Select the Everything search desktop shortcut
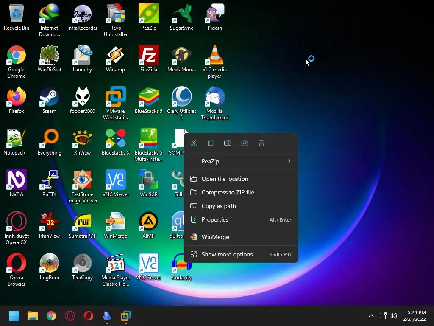The width and height of the screenshot is (434, 326). (49, 142)
